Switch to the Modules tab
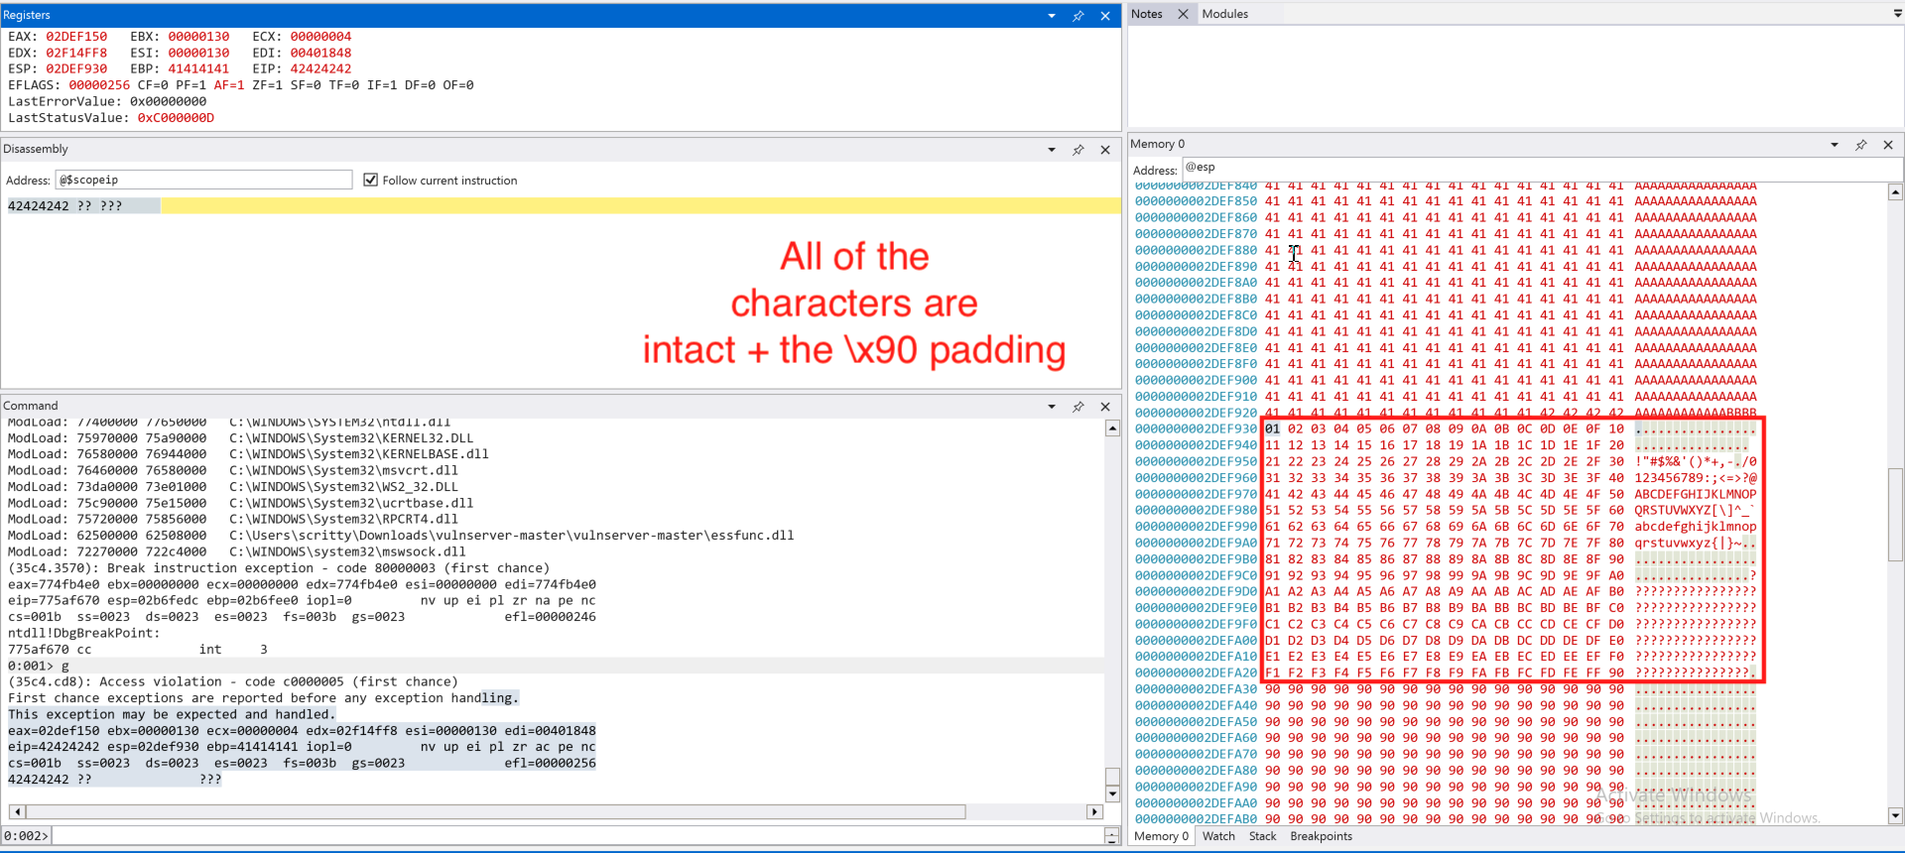Screen dimensions: 1905x853 click(x=1225, y=14)
